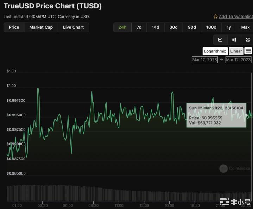
Task: Choose the 90d time range
Action: point(192,27)
